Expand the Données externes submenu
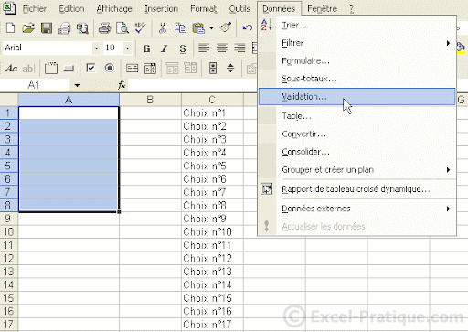 coord(356,209)
